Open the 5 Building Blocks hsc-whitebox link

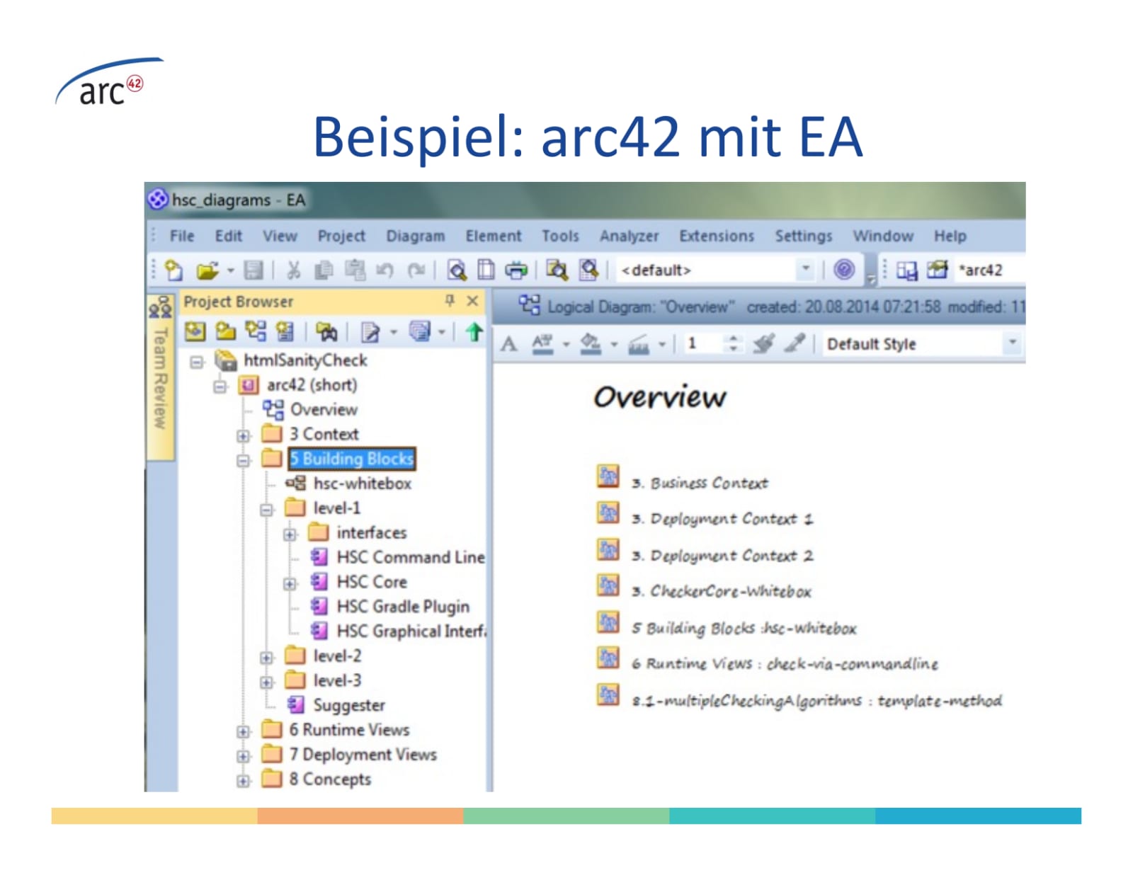click(744, 628)
